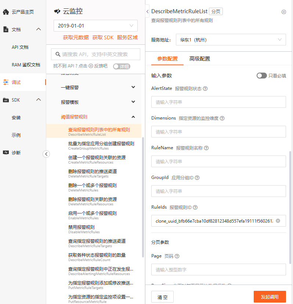Image resolution: width=293 pixels, height=304 pixels.
Task: Select DescribeMetricRuleTargets API entry
Action: pos(94,243)
